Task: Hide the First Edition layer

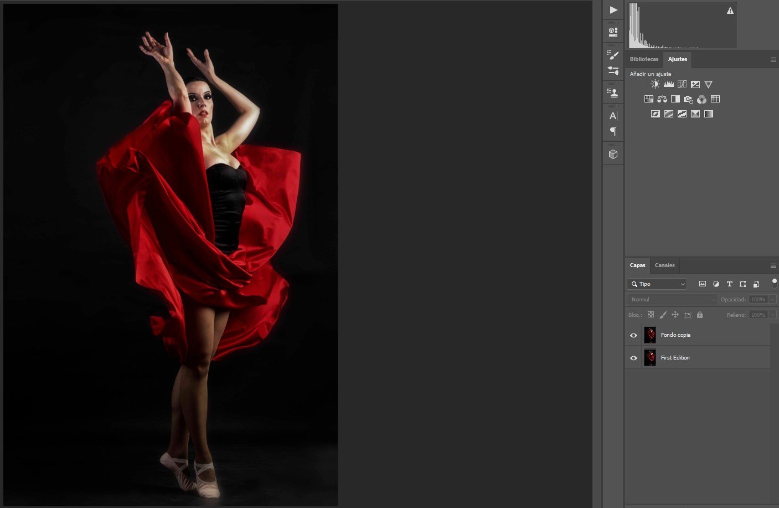Action: (x=633, y=358)
